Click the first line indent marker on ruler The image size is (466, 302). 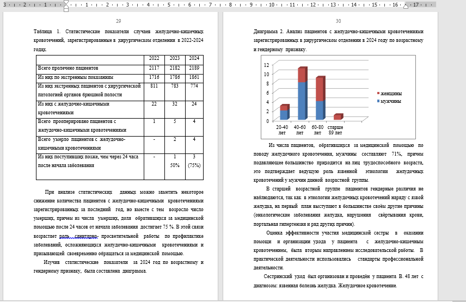pyautogui.click(x=66, y=2)
